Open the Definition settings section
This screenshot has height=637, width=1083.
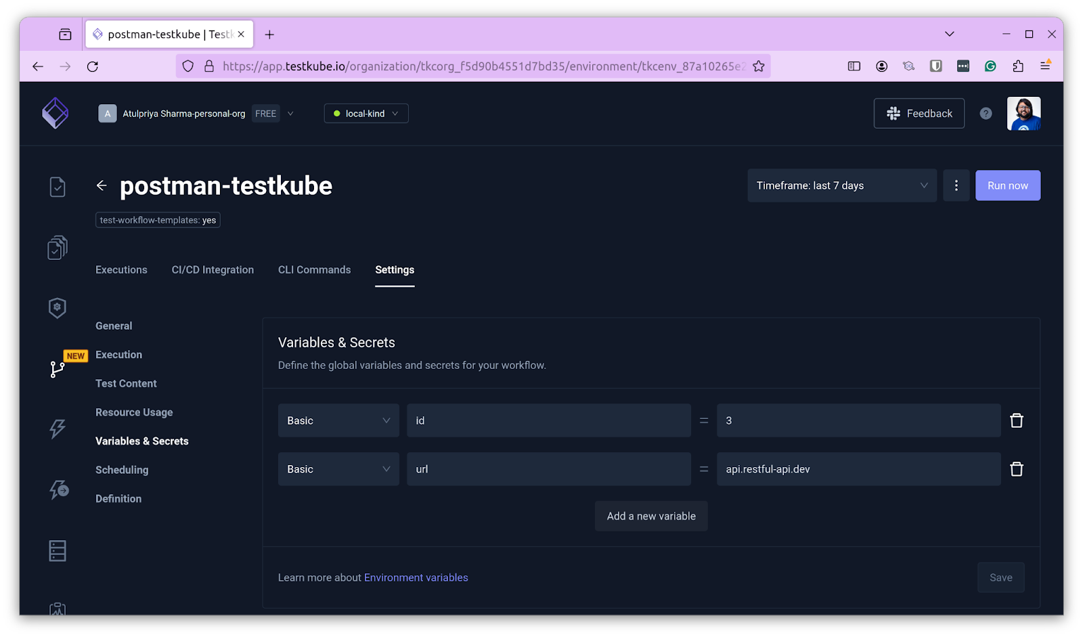[x=118, y=498]
